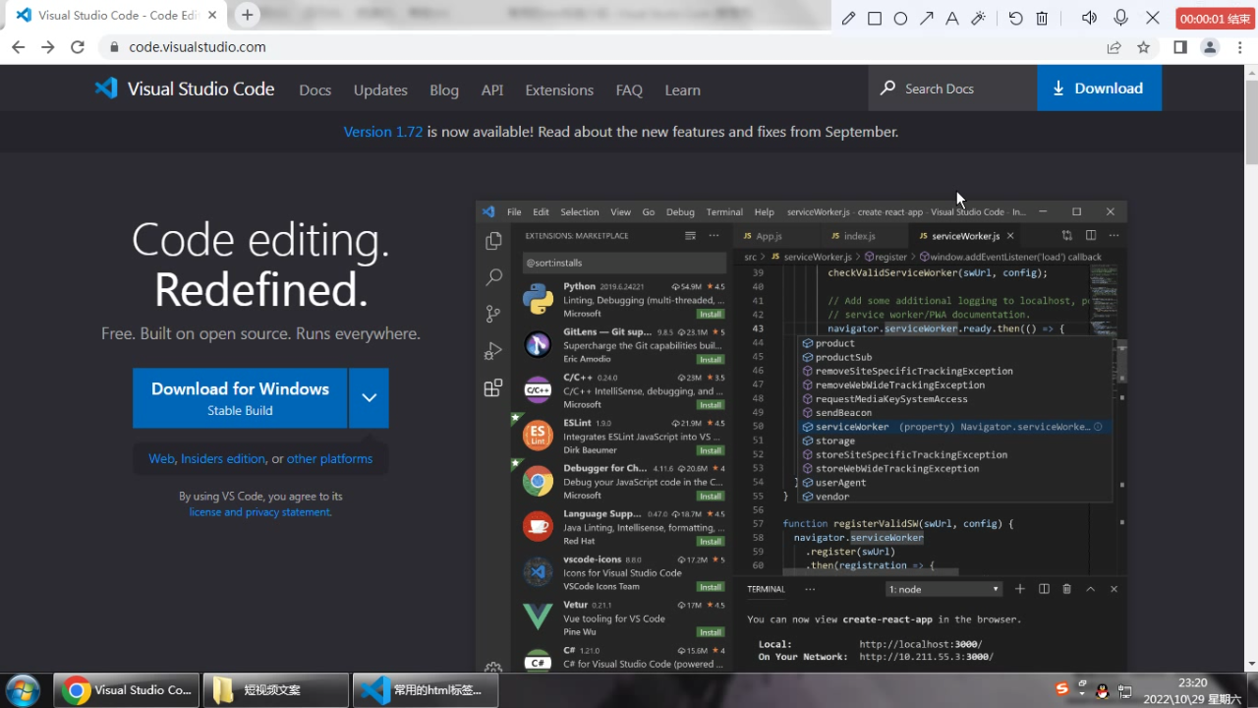The height and width of the screenshot is (708, 1258).
Task: Stop recording with the red 结束 button
Action: click(1215, 19)
